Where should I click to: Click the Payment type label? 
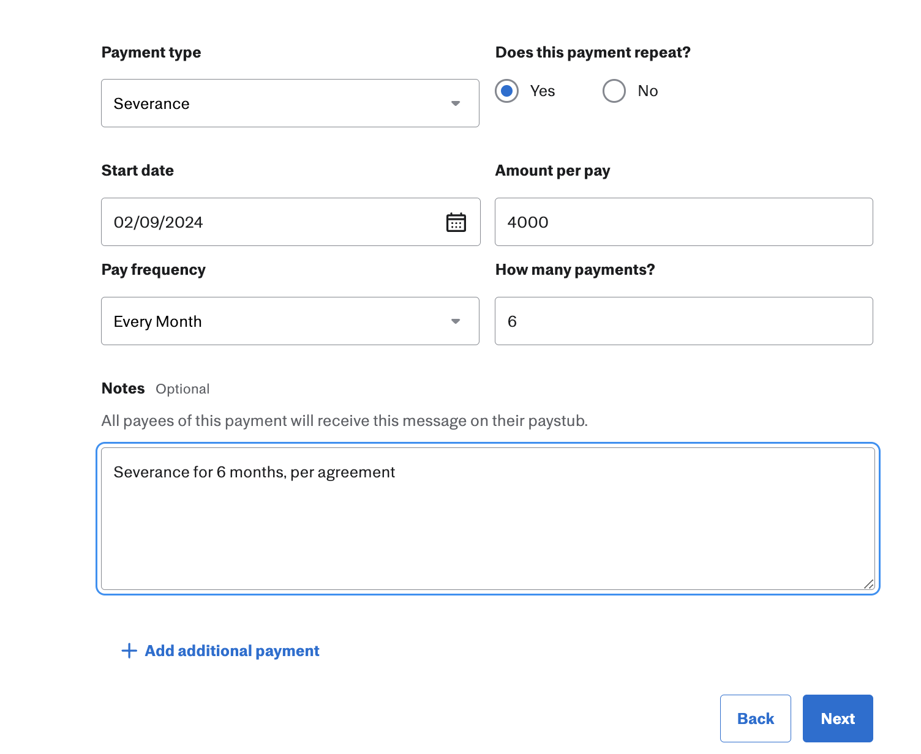point(151,53)
